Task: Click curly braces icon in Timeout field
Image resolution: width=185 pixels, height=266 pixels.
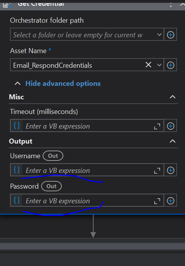Action: point(17,126)
